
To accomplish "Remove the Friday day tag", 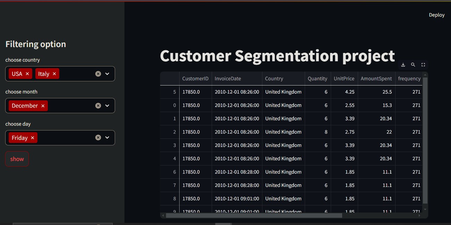I will 33,138.
